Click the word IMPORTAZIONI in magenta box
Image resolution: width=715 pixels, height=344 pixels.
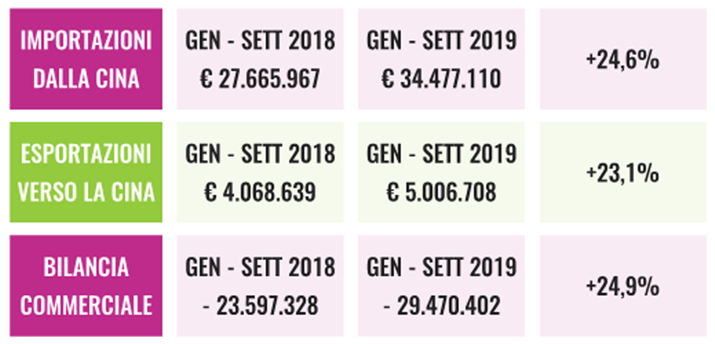[x=86, y=41]
